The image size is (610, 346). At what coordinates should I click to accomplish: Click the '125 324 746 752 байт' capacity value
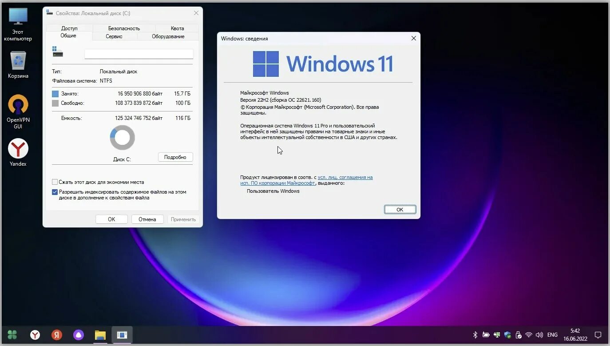coord(139,118)
